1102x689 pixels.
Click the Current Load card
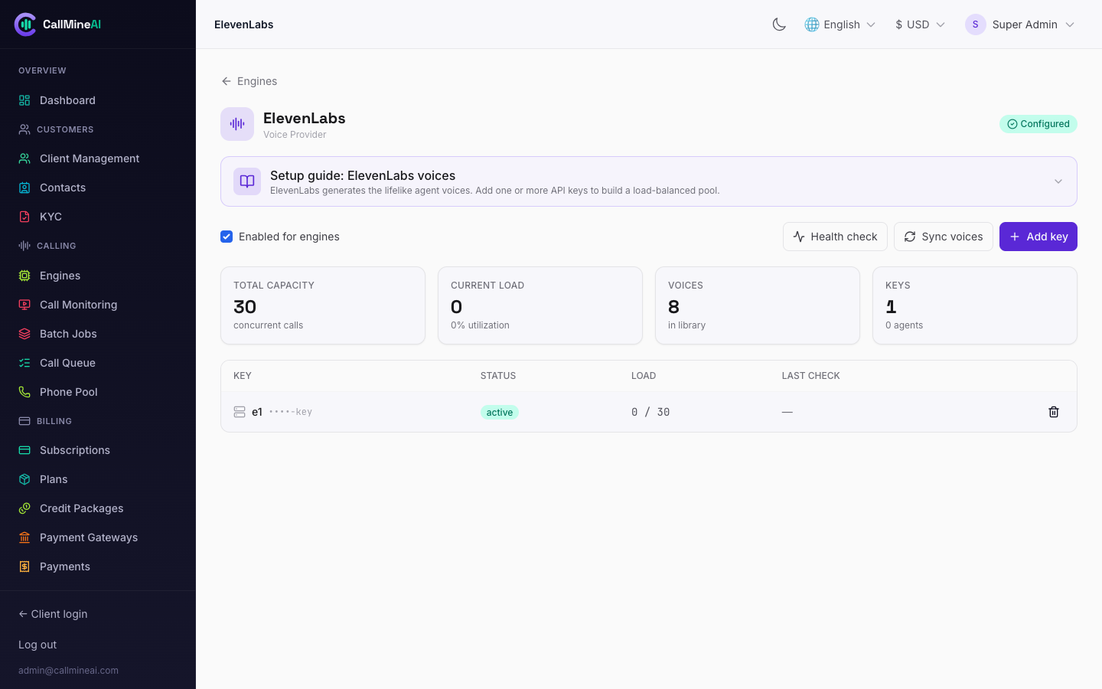(x=540, y=305)
